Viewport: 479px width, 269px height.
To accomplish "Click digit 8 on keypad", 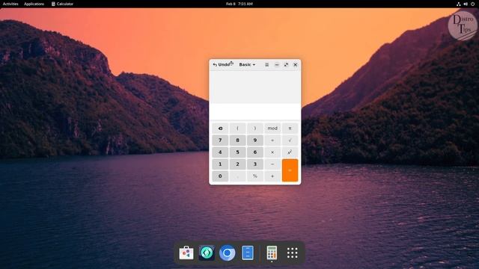I will 237,140.
